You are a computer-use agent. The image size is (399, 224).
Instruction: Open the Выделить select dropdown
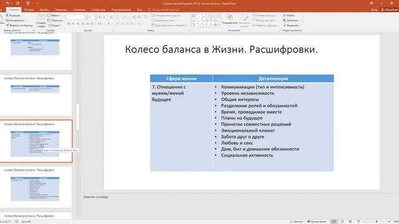292,26
